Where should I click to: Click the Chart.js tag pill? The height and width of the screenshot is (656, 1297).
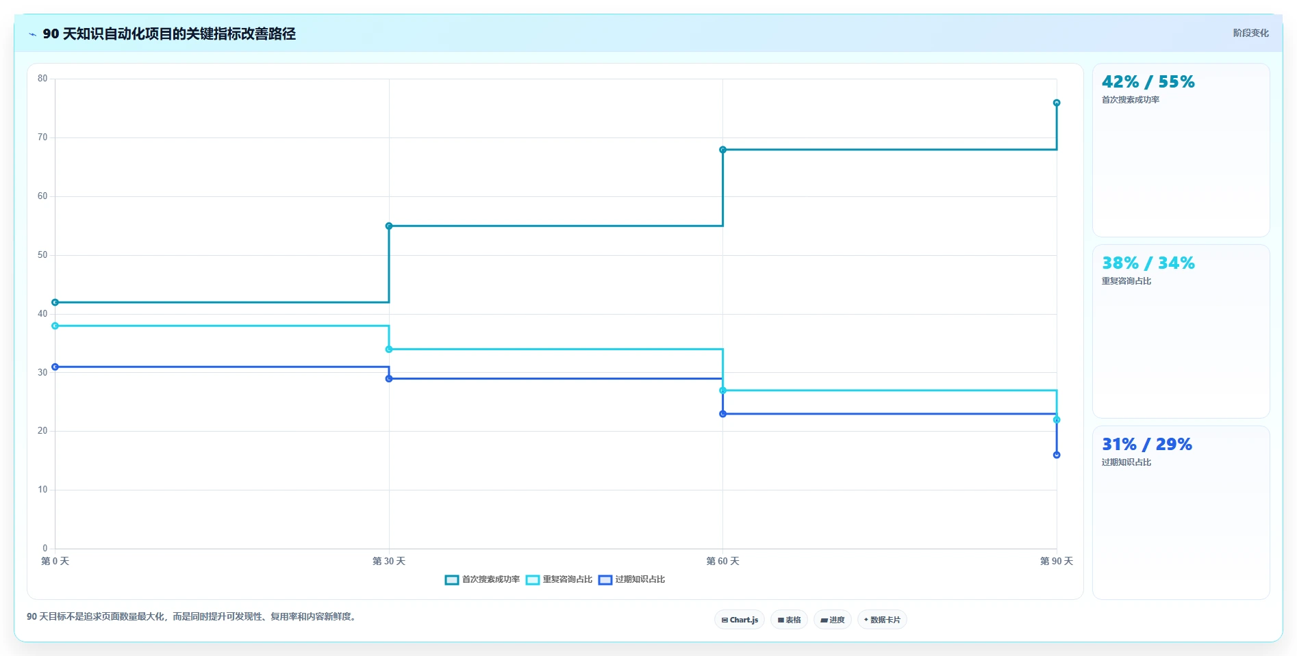(740, 620)
